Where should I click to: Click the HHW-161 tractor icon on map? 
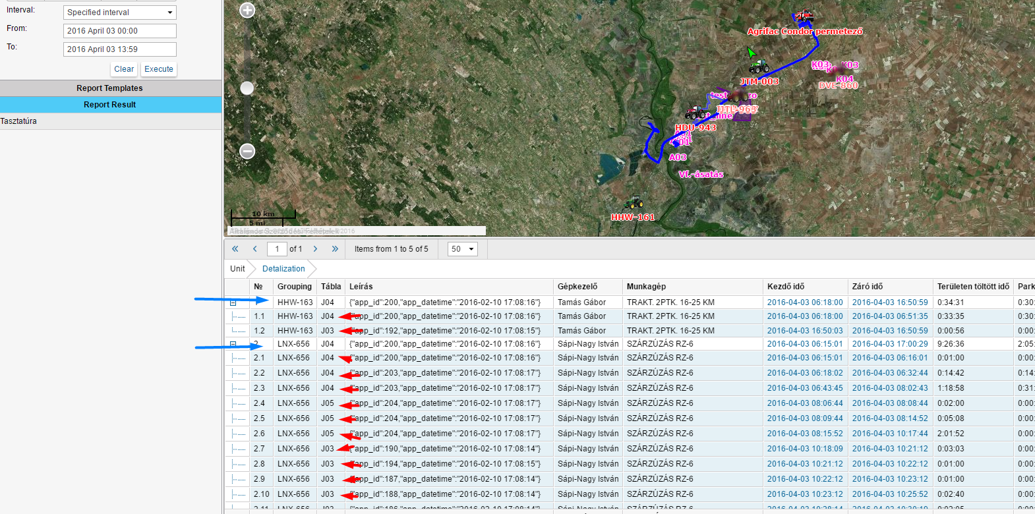[x=634, y=204]
